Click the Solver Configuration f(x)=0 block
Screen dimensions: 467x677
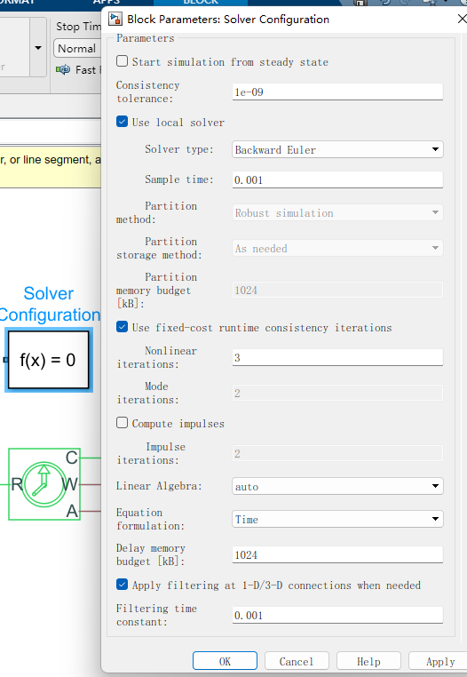coord(49,360)
